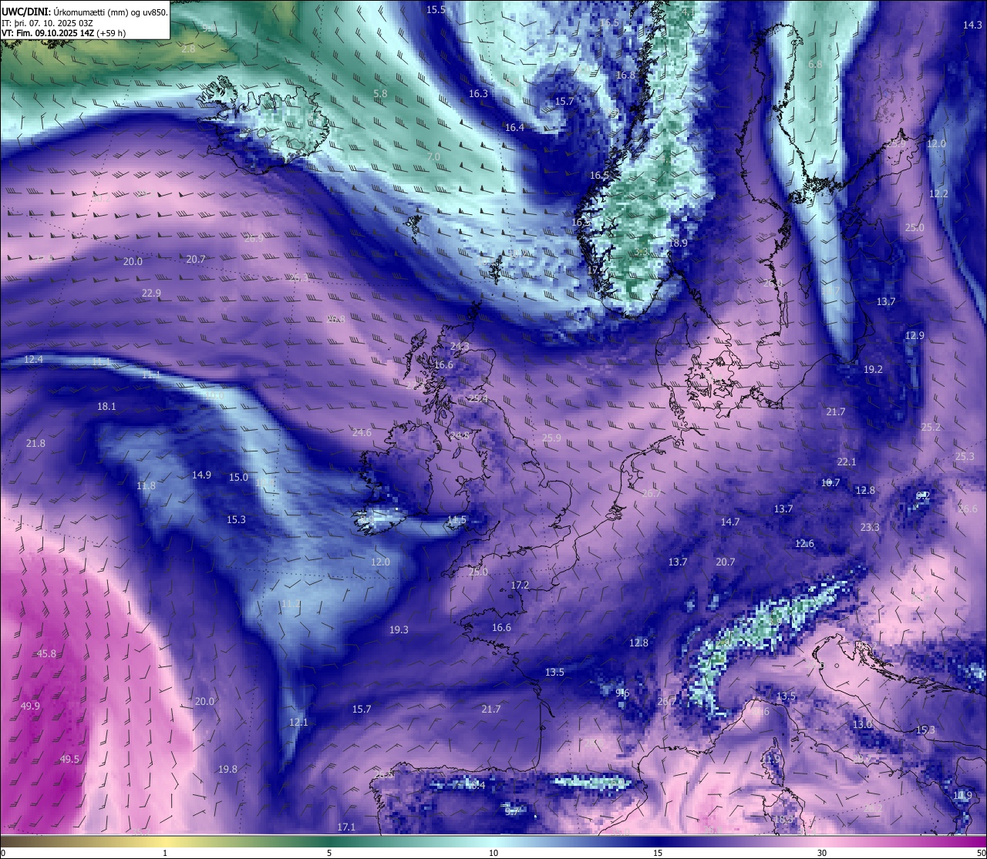Click the 17.1 value at the bottom edge
This screenshot has height=859, width=987.
tap(347, 827)
